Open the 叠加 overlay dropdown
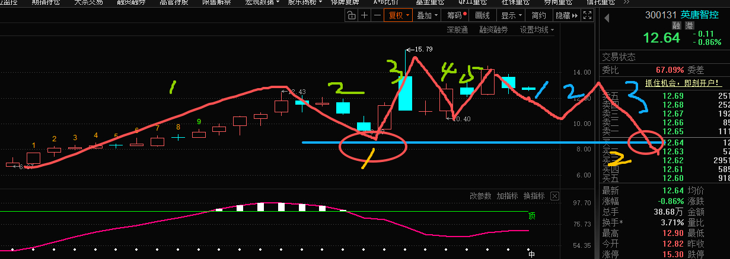The width and height of the screenshot is (730, 259). pos(427,15)
